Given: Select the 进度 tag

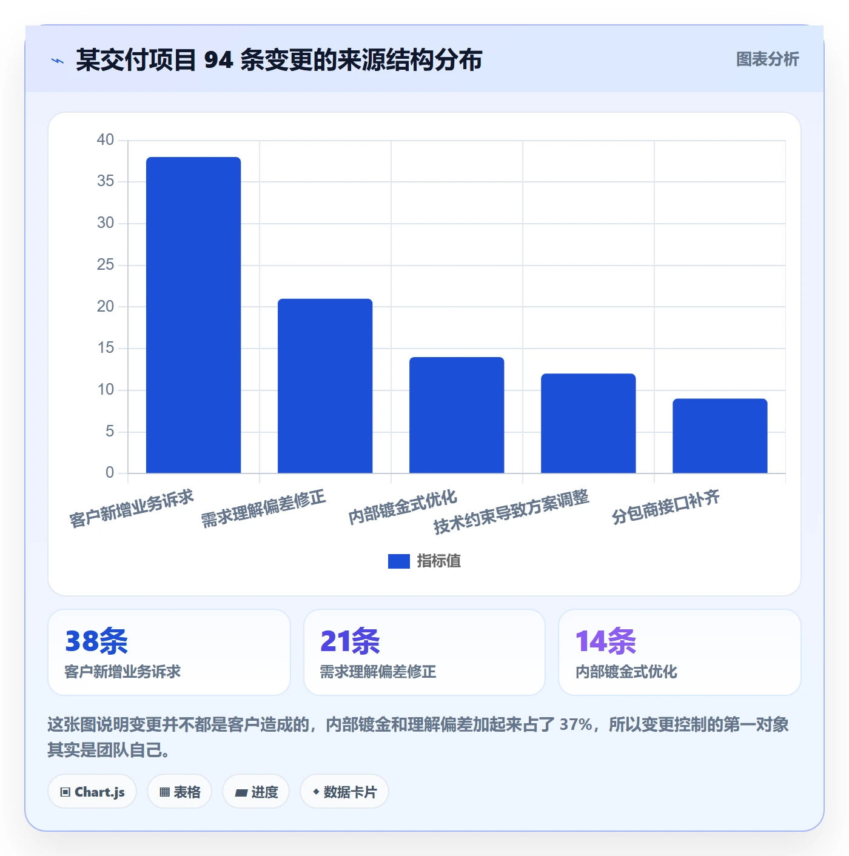Looking at the screenshot, I should pos(256,792).
